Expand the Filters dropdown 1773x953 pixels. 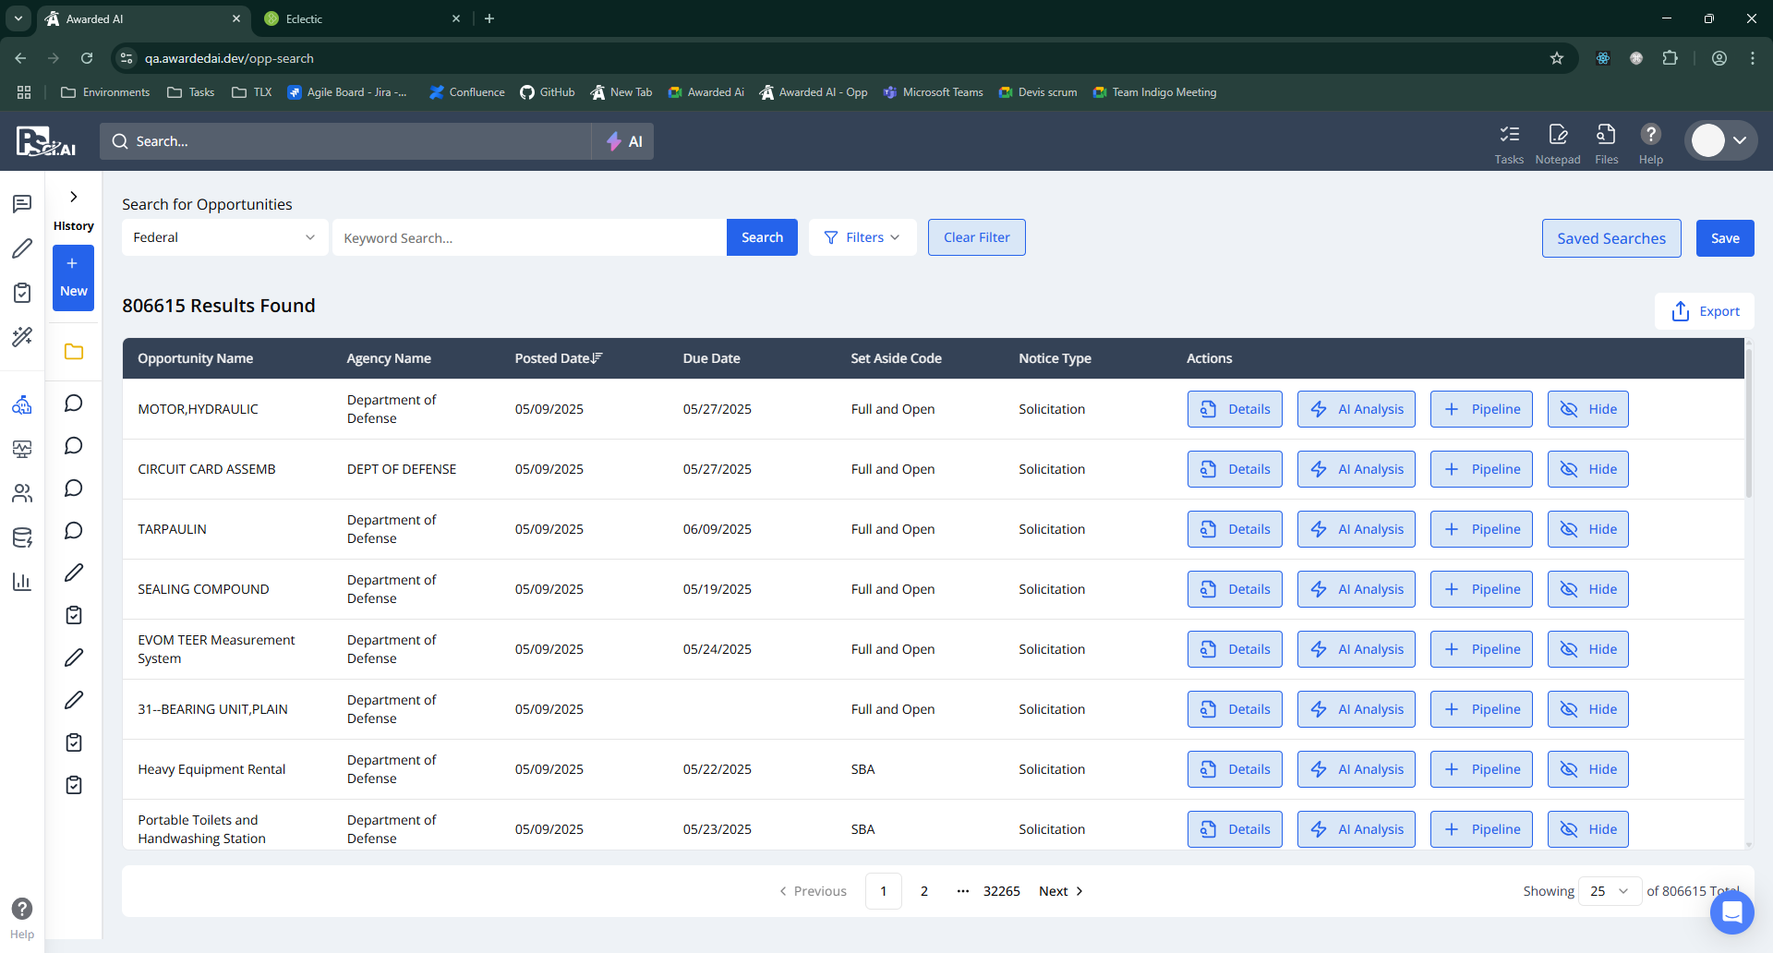[862, 237]
